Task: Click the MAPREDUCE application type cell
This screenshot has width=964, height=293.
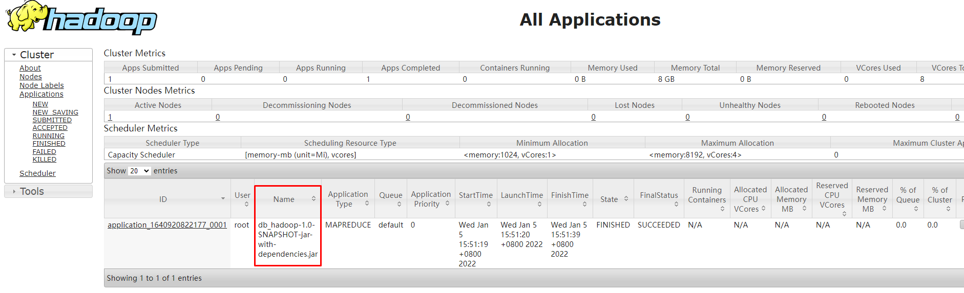Action: 348,225
